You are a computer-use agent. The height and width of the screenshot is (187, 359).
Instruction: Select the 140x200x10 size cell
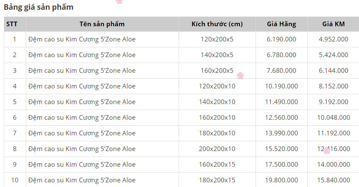[217, 102]
